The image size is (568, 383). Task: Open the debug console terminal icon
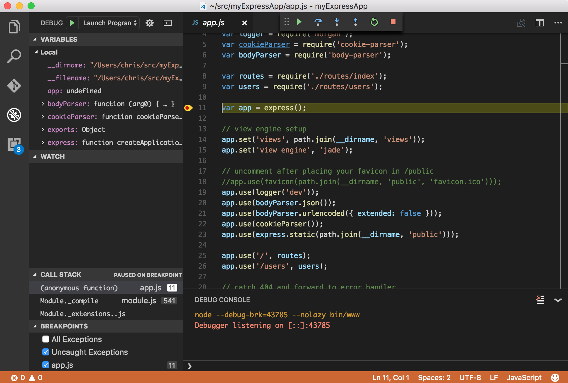(168, 23)
